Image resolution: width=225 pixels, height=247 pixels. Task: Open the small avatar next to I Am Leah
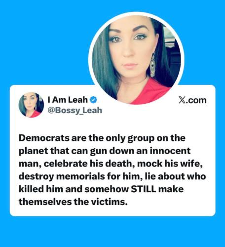pos(31,105)
